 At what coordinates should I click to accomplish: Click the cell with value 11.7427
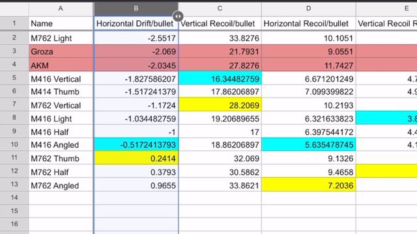pos(308,65)
